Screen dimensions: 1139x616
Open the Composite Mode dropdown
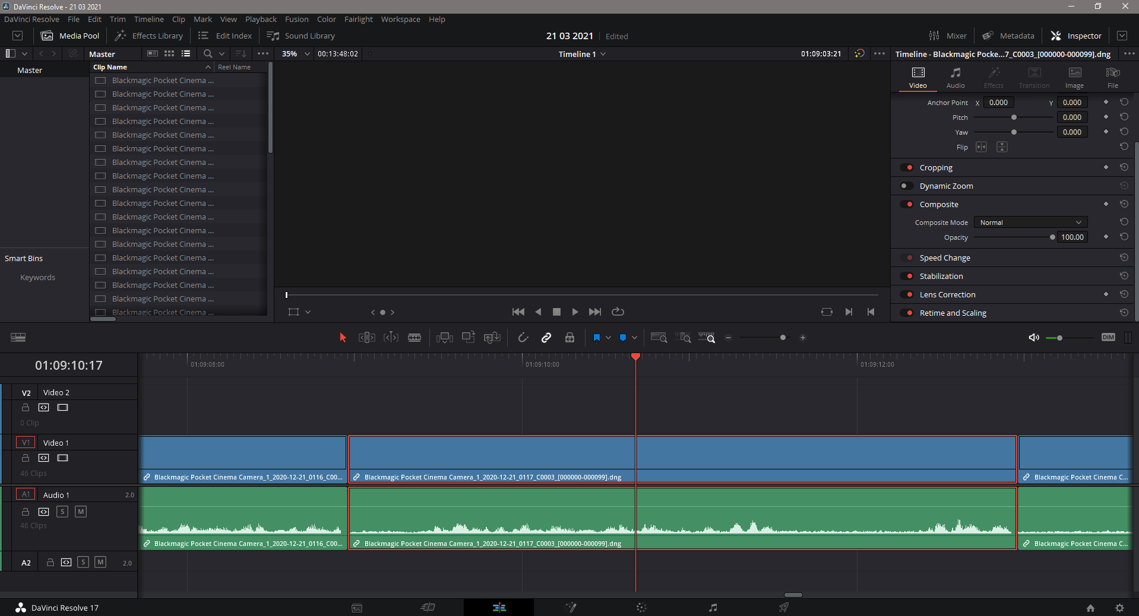(x=1030, y=223)
